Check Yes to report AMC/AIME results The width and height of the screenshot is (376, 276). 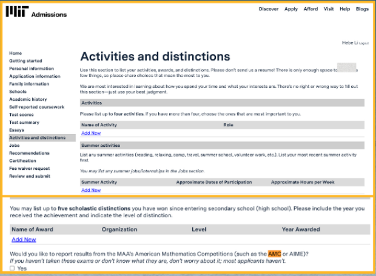coord(12,268)
